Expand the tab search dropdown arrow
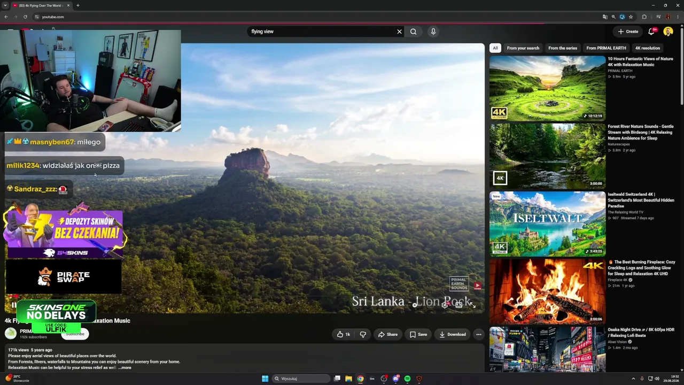The image size is (684, 385). pyautogui.click(x=5, y=5)
